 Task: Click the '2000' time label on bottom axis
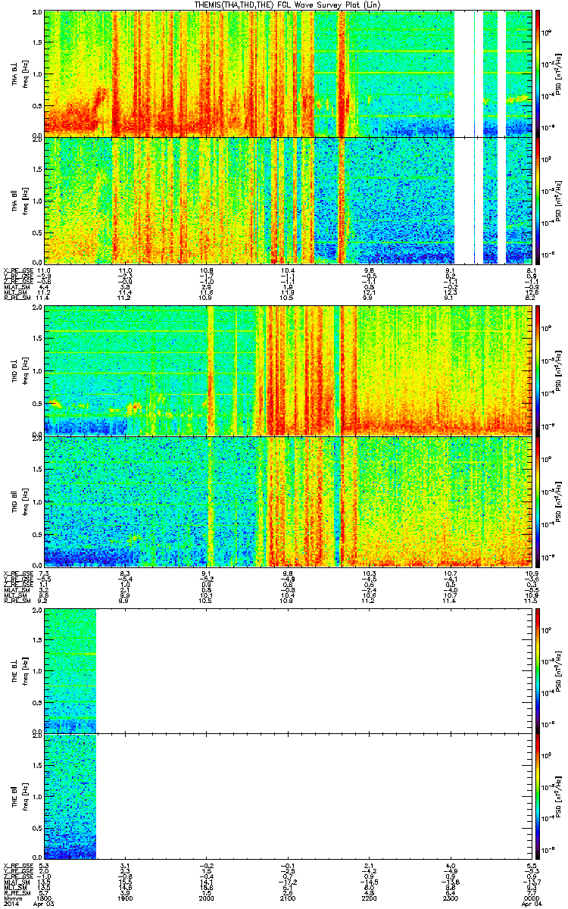coord(206,899)
